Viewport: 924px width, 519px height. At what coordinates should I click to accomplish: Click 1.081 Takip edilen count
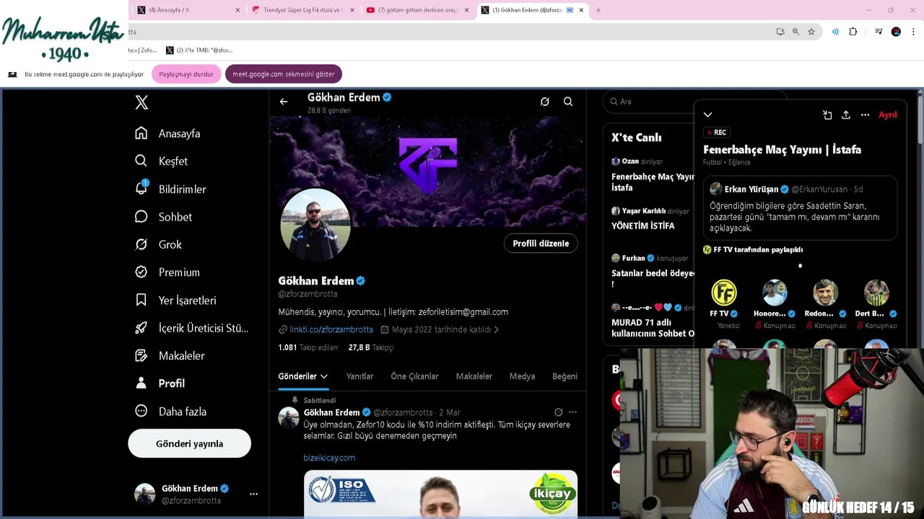(308, 347)
